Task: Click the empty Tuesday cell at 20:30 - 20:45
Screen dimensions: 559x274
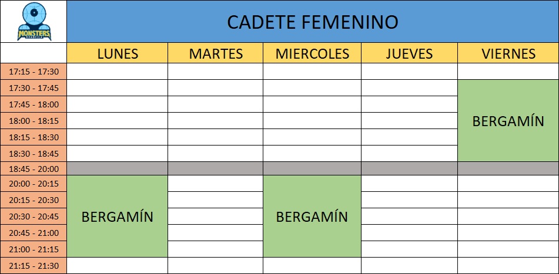Action: point(216,216)
